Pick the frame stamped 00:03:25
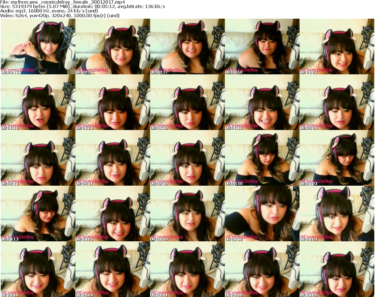 pos(113,214)
